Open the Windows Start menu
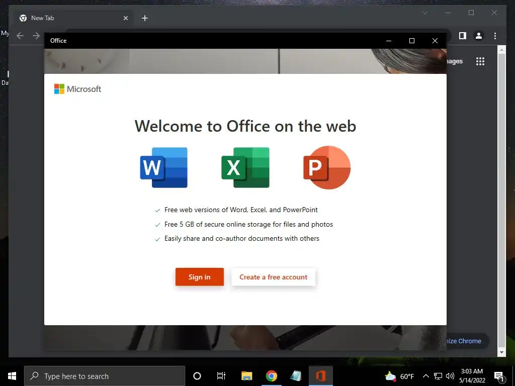The image size is (515, 386). pyautogui.click(x=12, y=376)
